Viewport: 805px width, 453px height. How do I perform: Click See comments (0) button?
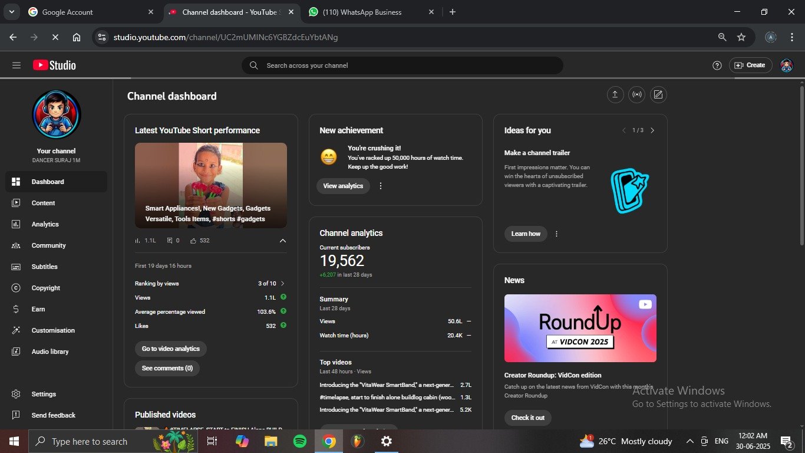click(167, 368)
